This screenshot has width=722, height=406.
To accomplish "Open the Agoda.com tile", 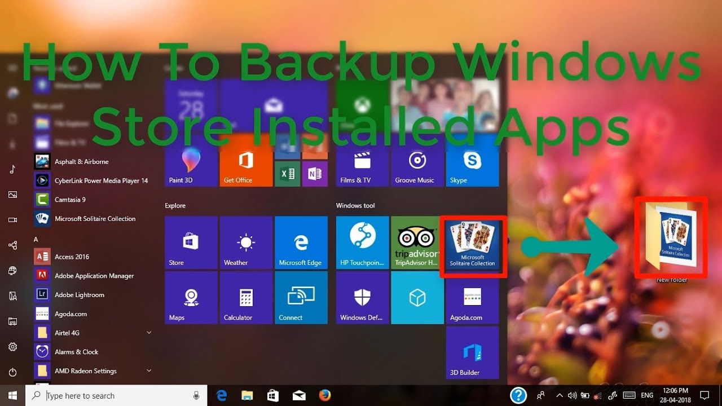I will point(473,300).
